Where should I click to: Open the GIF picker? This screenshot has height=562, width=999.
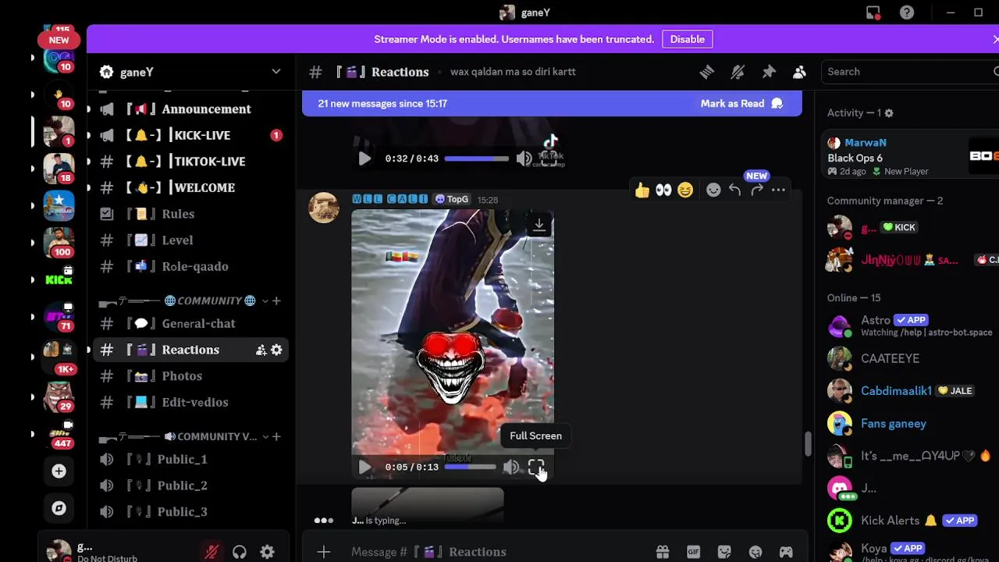(693, 552)
